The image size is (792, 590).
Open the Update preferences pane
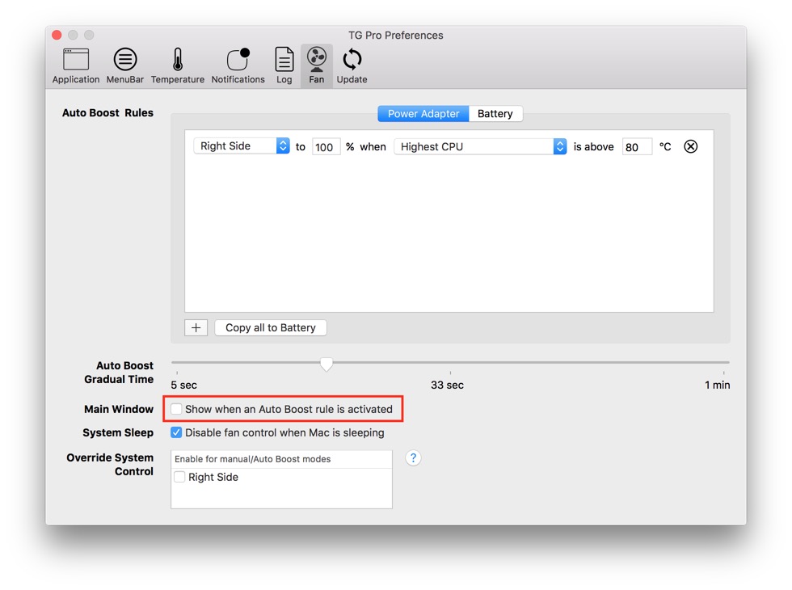pos(352,65)
